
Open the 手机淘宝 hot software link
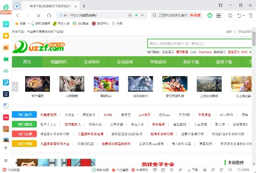[x=204, y=115]
